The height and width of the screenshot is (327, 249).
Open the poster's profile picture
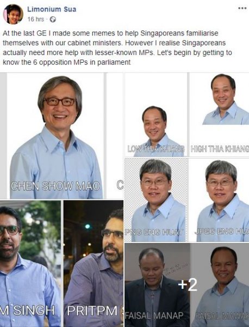(x=13, y=14)
